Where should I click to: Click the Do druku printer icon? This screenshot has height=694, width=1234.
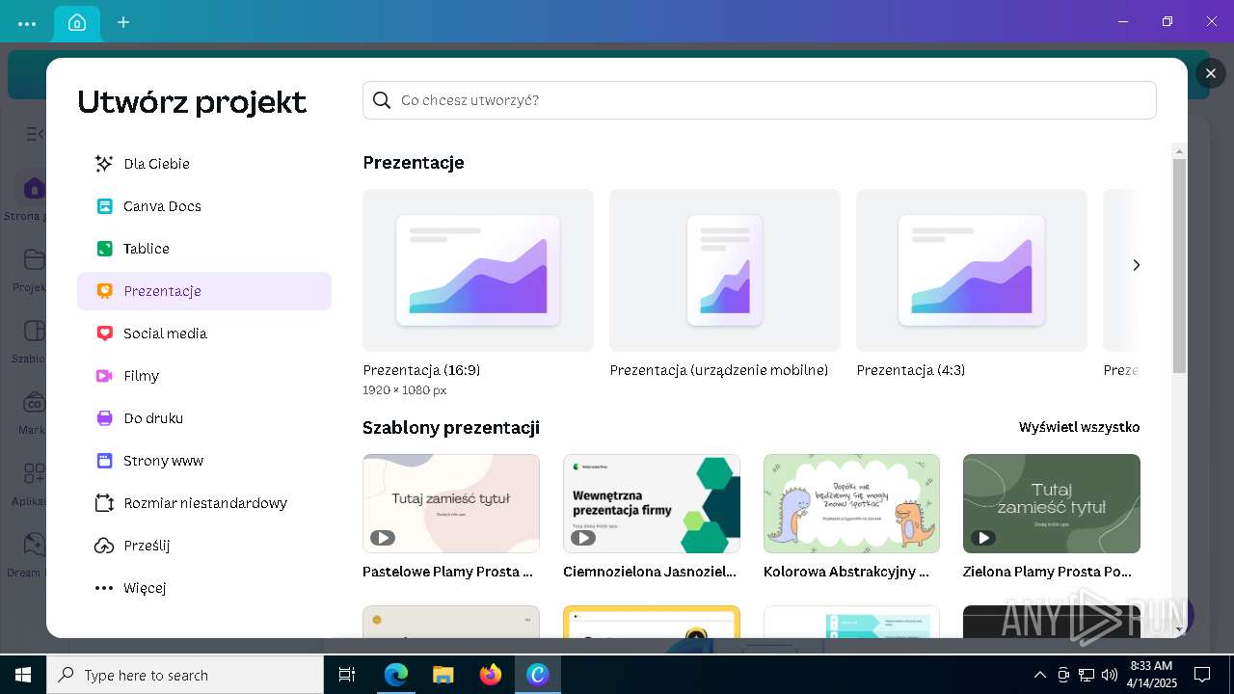104,418
